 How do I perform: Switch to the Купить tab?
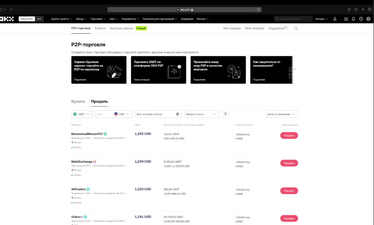[78, 101]
